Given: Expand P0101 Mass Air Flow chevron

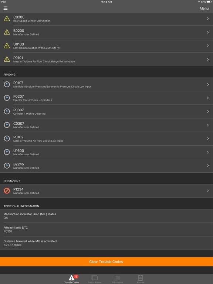Looking at the screenshot, I should click(208, 59).
